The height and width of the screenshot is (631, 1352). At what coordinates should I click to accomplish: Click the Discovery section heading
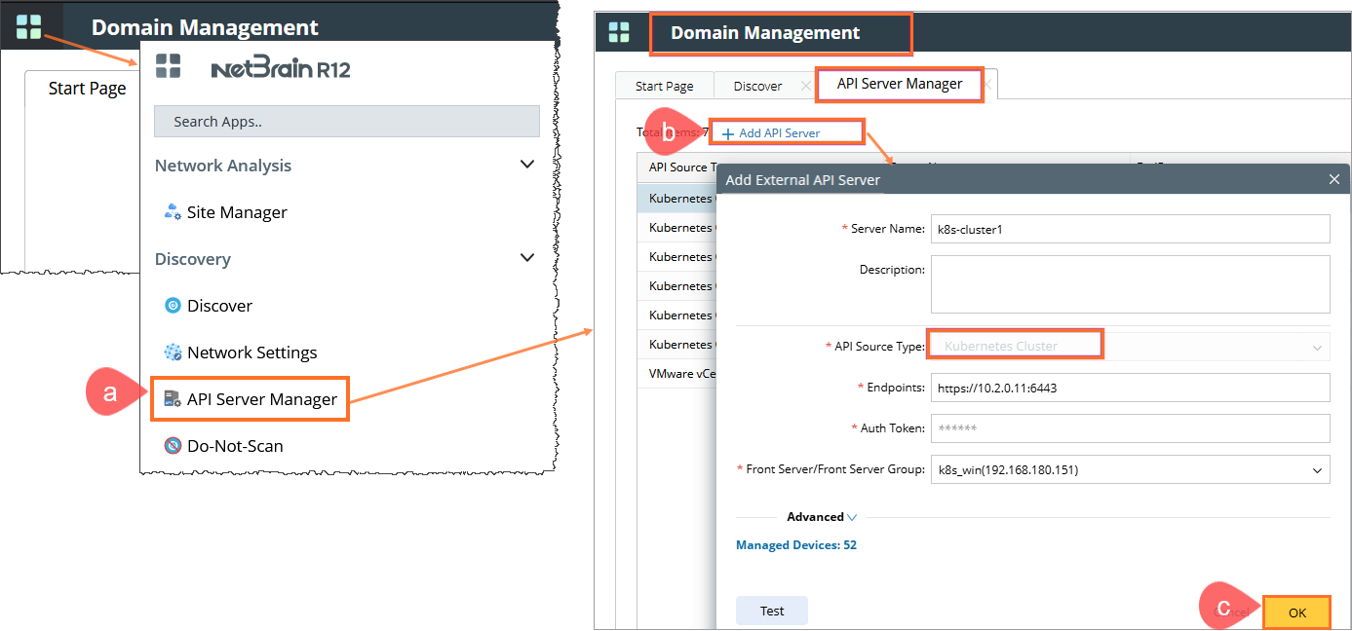coord(193,259)
